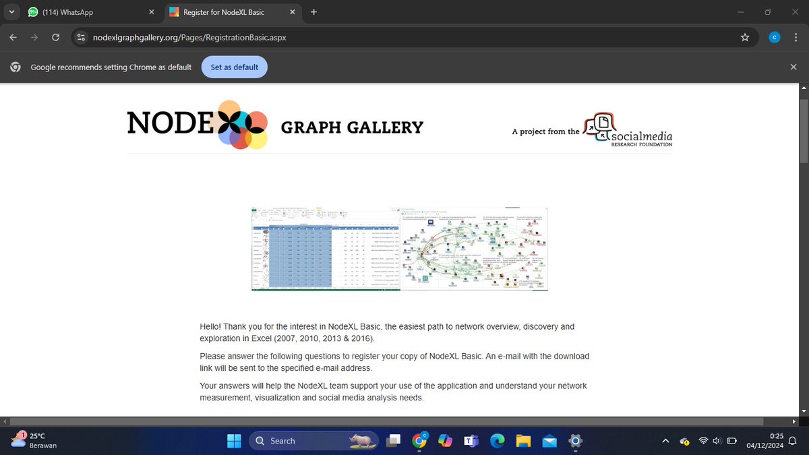Open the Chrome profile avatar
Image resolution: width=809 pixels, height=455 pixels.
(775, 38)
